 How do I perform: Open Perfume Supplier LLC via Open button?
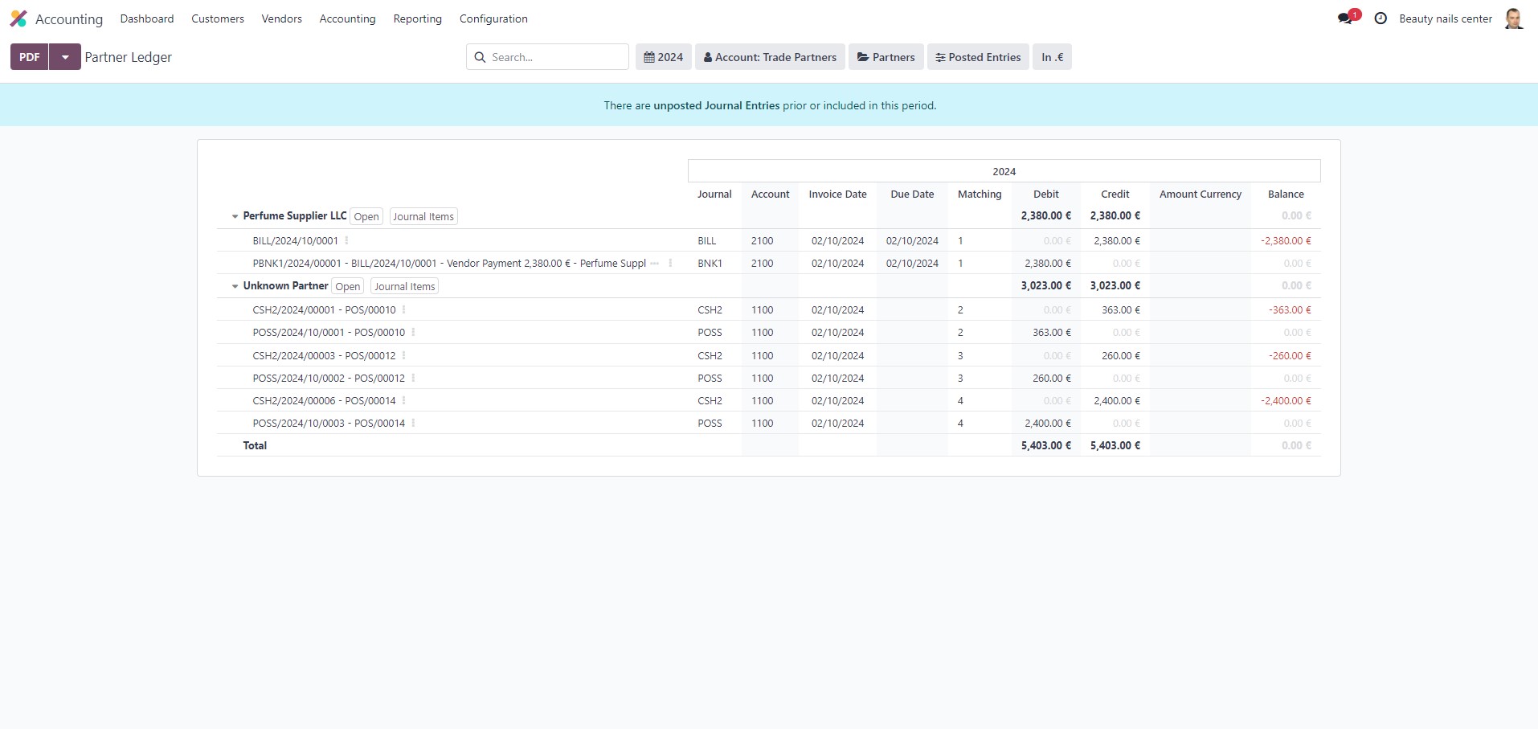pyautogui.click(x=366, y=215)
